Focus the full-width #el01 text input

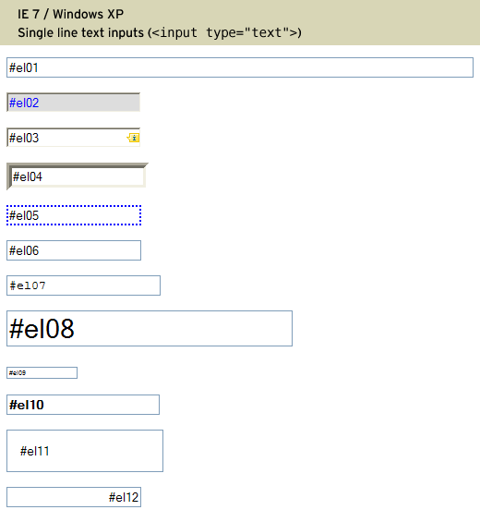tap(240, 67)
